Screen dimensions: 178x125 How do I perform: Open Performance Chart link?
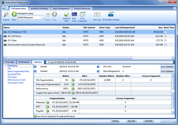(x=17, y=80)
